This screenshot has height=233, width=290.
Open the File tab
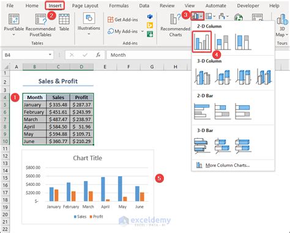(10, 6)
